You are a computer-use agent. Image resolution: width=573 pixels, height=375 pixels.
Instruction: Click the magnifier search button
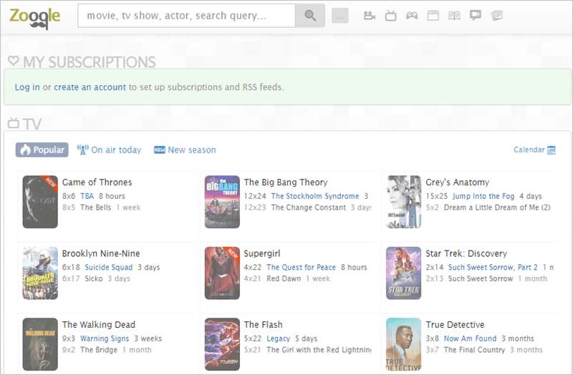(x=310, y=15)
